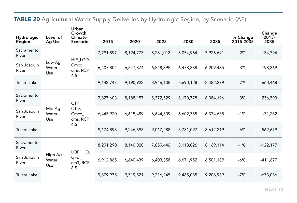Viewport: 297px width, 203px height.
Task: Click the value 6,445,920
Action: [107, 114]
